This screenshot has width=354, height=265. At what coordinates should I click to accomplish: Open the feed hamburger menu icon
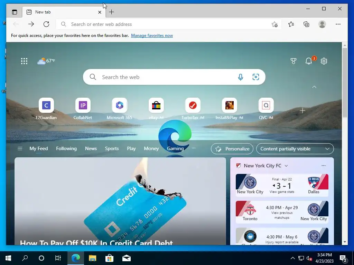click(x=20, y=148)
